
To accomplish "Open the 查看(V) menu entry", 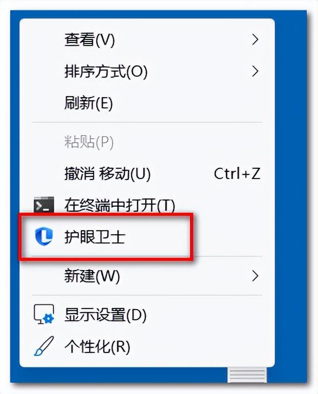I will point(147,39).
